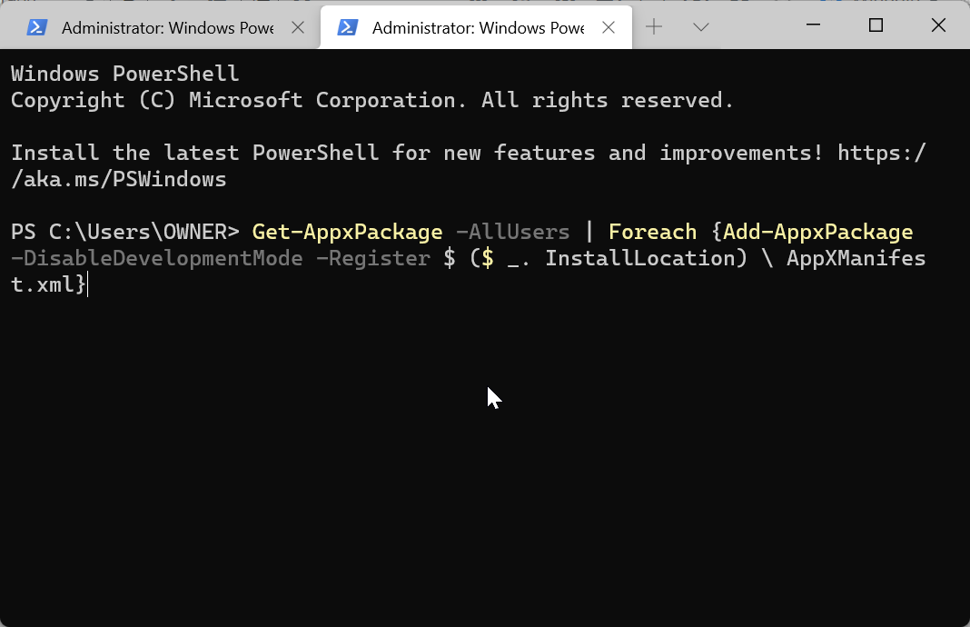Click the PowerShell icon on active tab

[x=348, y=27]
